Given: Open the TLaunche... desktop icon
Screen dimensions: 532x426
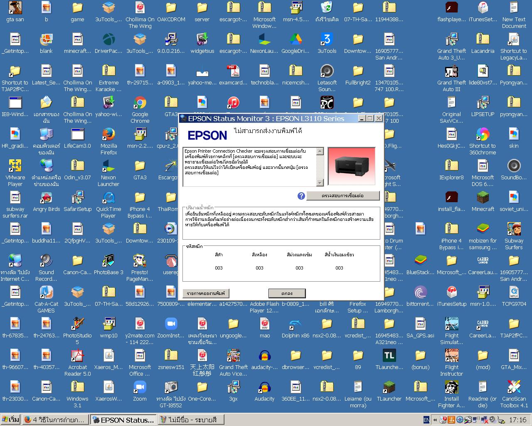Looking at the screenshot, I should click(389, 359).
